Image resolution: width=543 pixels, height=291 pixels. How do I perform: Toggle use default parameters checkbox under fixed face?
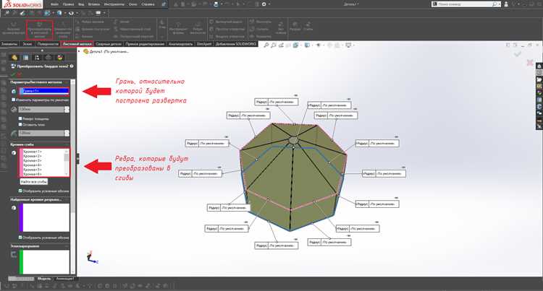(13, 100)
